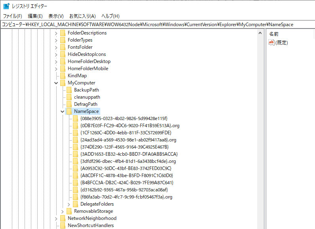The height and width of the screenshot is (229, 315).
Task: Select the NetworkNeighborhood key label
Action: point(92,218)
